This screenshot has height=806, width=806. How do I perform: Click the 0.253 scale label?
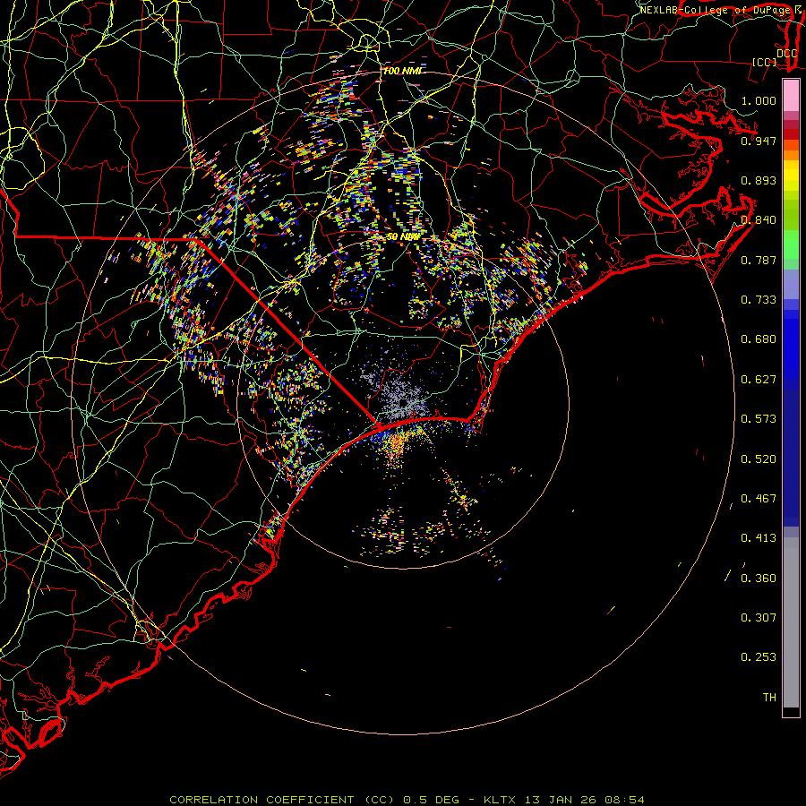[759, 657]
